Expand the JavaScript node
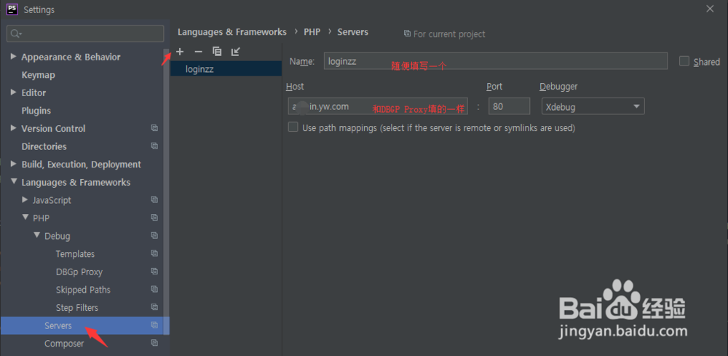728x356 pixels. tap(25, 199)
